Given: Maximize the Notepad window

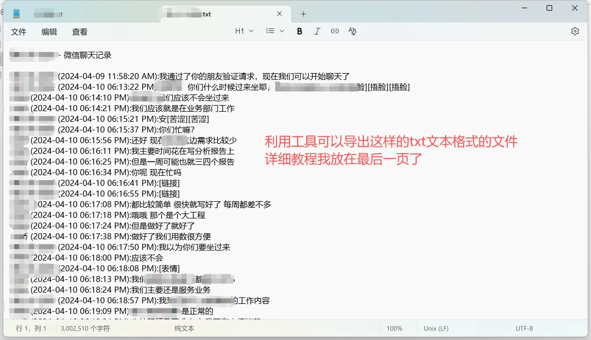Looking at the screenshot, I should (549, 8).
